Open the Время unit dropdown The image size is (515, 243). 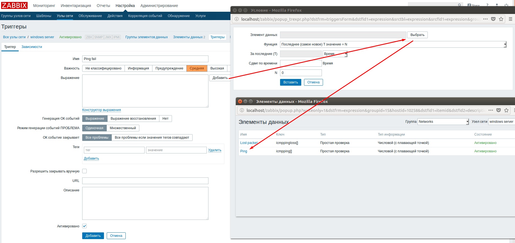tap(335, 54)
